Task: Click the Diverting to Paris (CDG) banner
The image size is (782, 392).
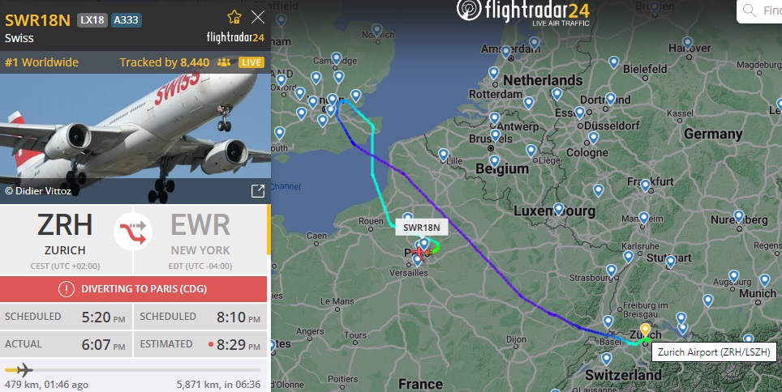Action: click(134, 289)
